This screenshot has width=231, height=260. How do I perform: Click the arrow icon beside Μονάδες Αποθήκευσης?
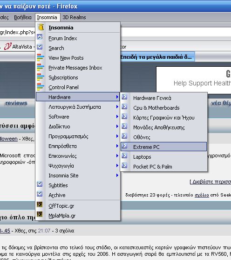[x=124, y=126]
